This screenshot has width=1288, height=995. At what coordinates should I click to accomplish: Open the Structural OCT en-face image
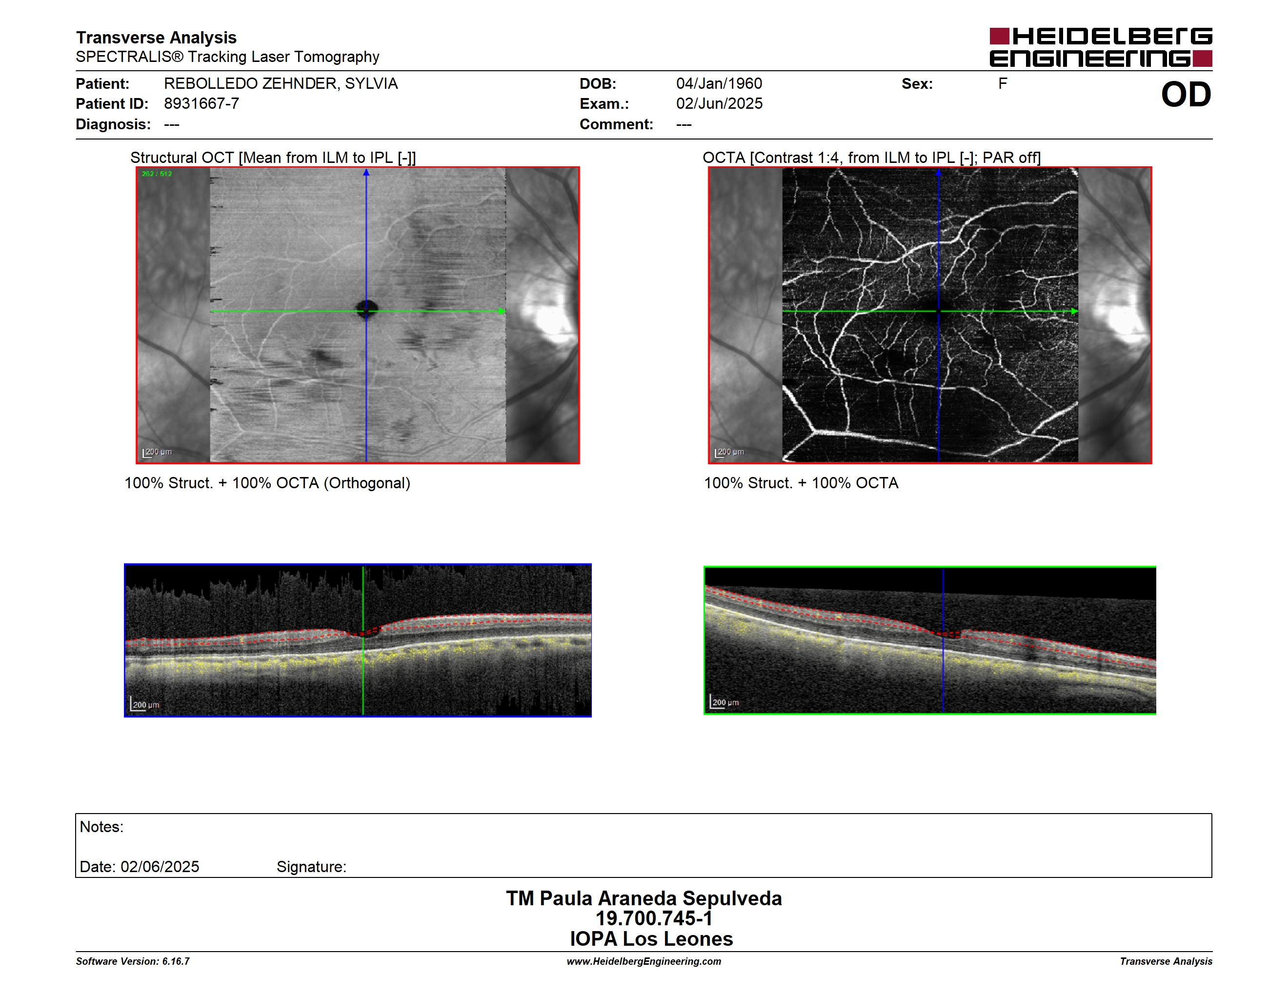(x=358, y=315)
